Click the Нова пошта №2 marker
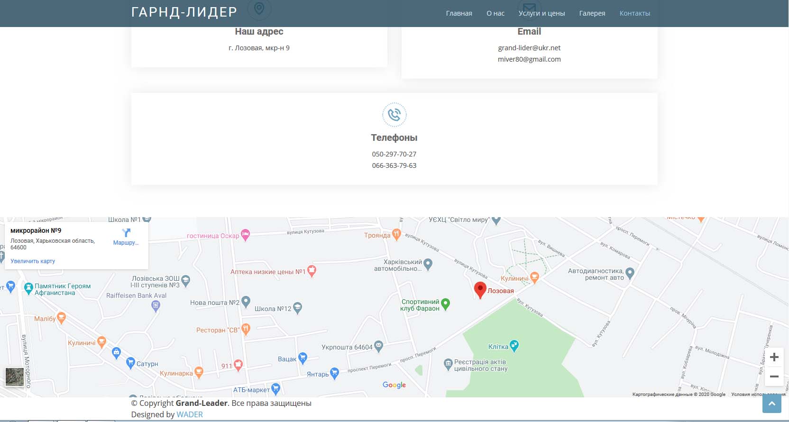 click(x=246, y=302)
